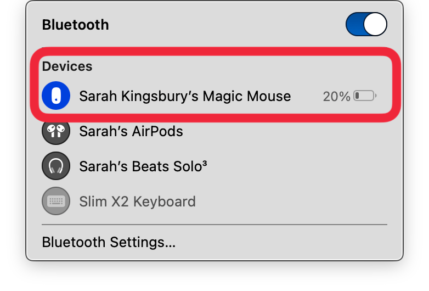Click the AirPods device icon
This screenshot has width=429, height=291.
click(x=55, y=131)
